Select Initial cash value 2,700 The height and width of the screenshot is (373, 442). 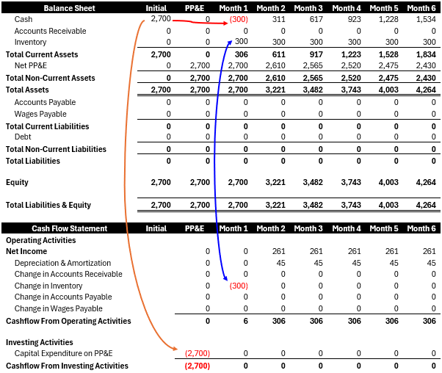[x=161, y=18]
